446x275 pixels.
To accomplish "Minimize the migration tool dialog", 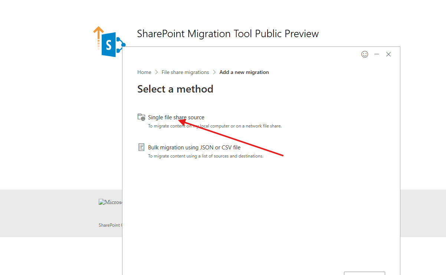I will click(x=377, y=54).
